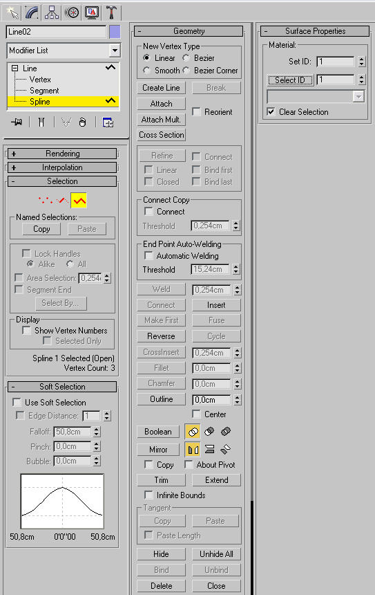Select Boolean Subtraction icon
This screenshot has width=375, height=595.
[209, 432]
